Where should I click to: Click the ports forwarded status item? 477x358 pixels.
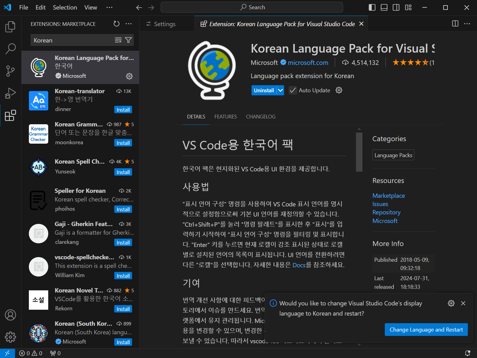tap(55, 353)
